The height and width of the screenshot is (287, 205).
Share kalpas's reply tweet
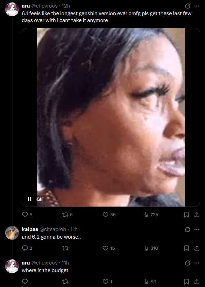[197, 248]
